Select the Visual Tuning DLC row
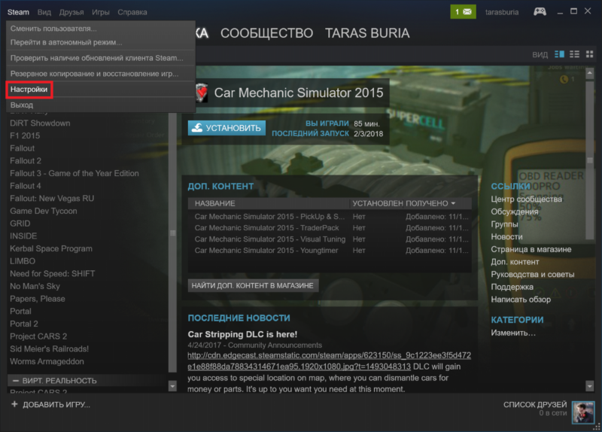This screenshot has width=602, height=432. 330,239
